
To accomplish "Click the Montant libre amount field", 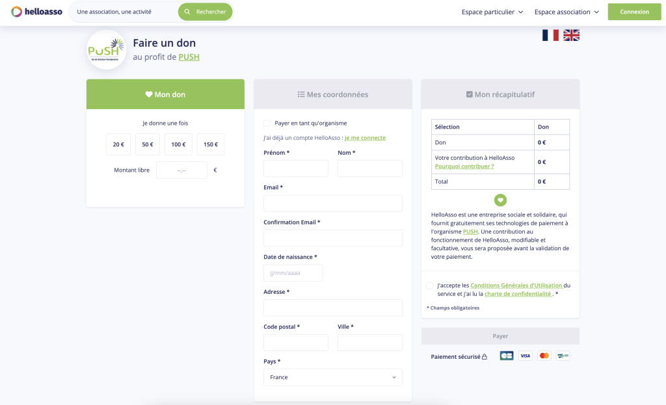I will (x=181, y=170).
